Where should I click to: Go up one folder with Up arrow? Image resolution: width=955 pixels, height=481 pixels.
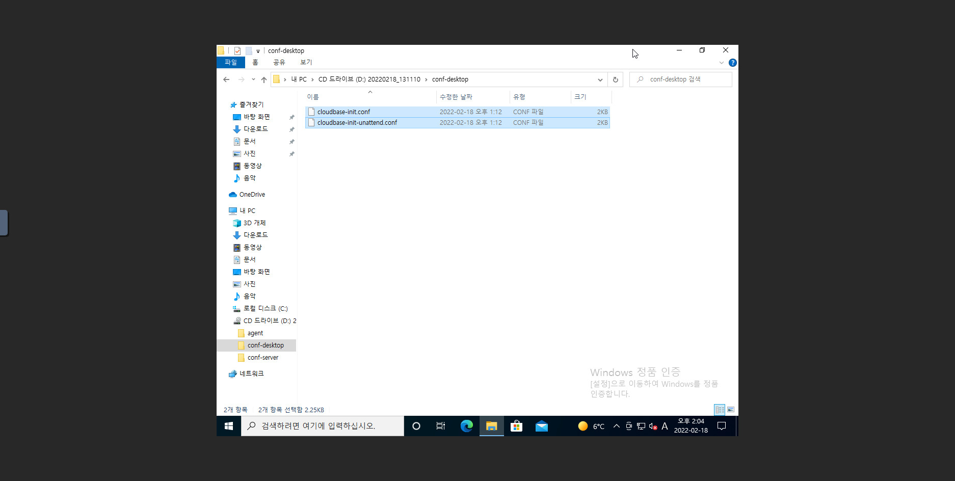[264, 79]
